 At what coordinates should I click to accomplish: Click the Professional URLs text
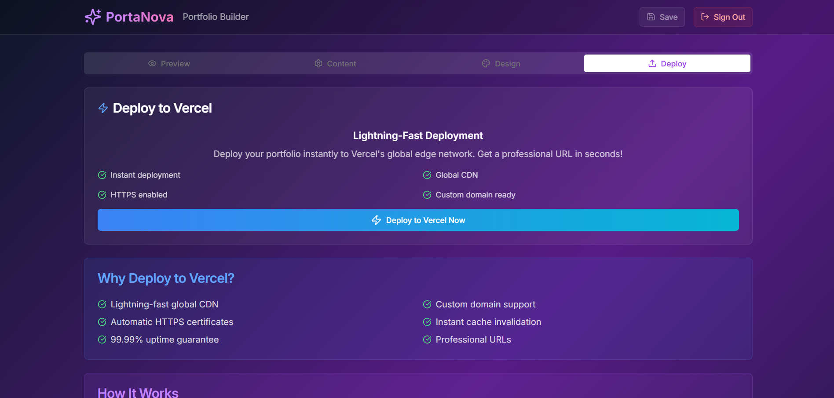pyautogui.click(x=473, y=340)
